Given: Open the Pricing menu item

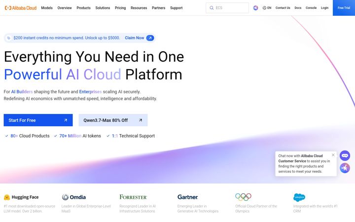Looking at the screenshot, I should (120, 8).
